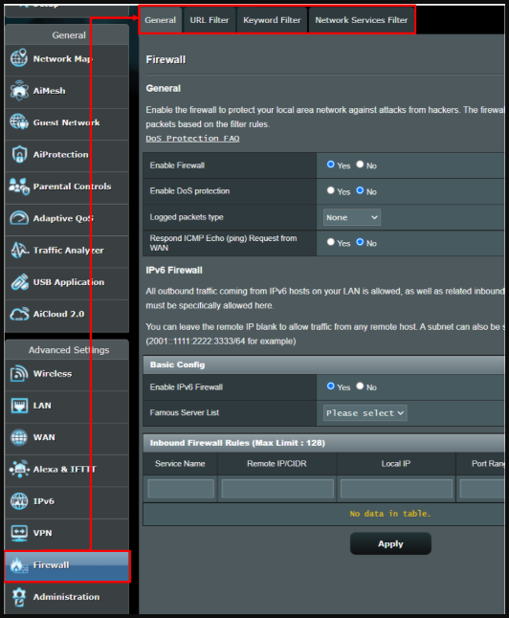Set Enable Firewall to No
Screen dimensions: 509x618
tap(360, 165)
